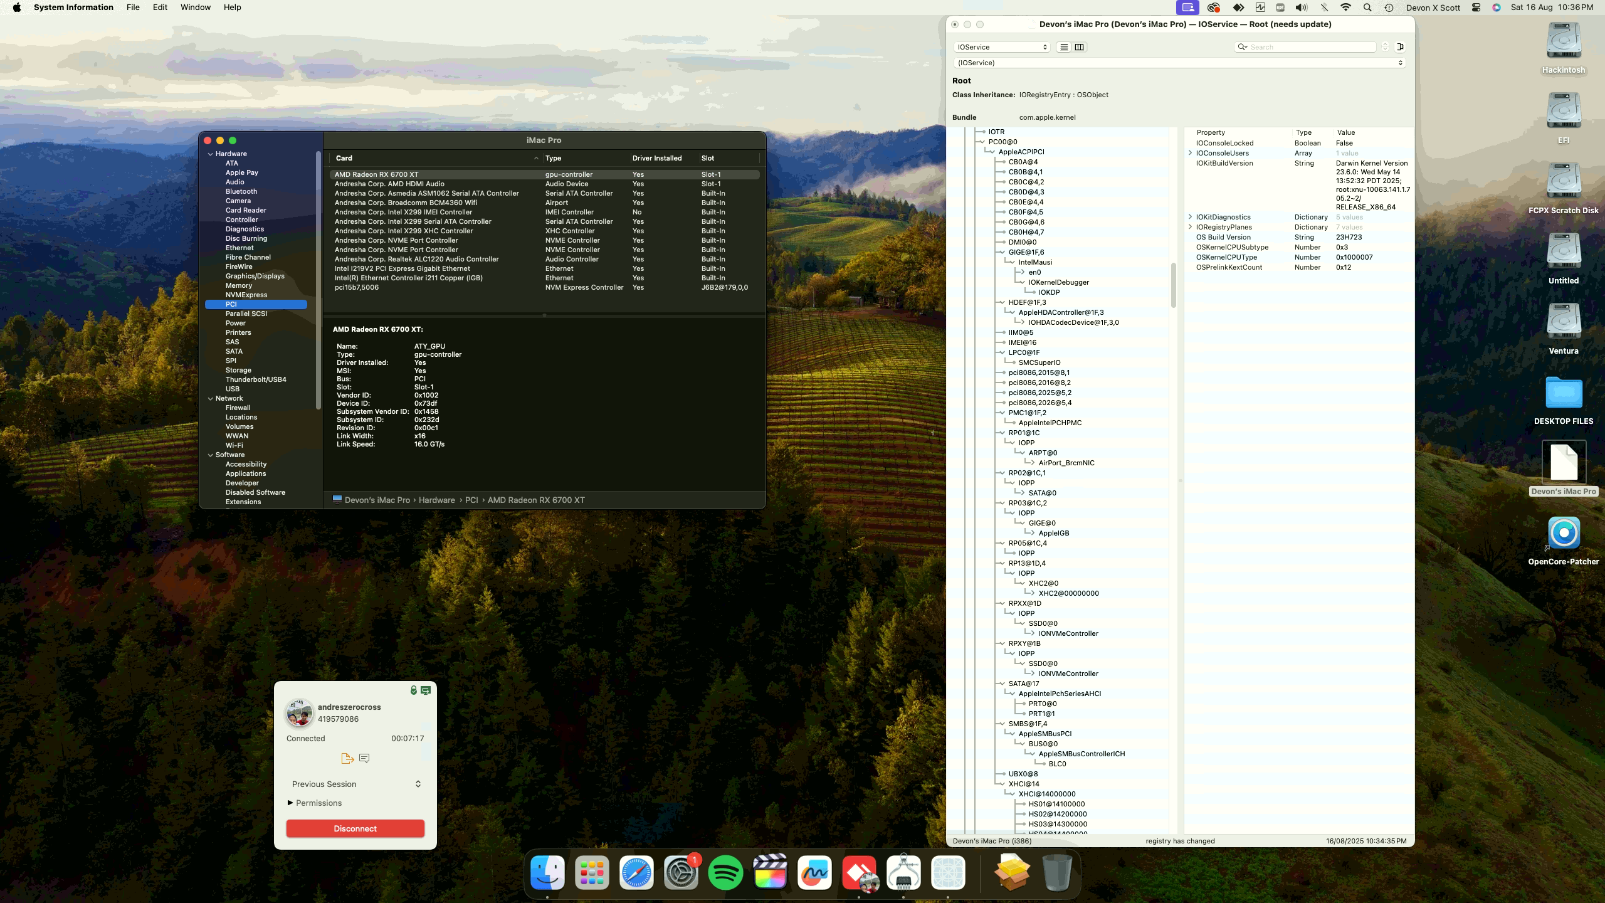
Task: Open Launchpad from the Dock
Action: 592,872
